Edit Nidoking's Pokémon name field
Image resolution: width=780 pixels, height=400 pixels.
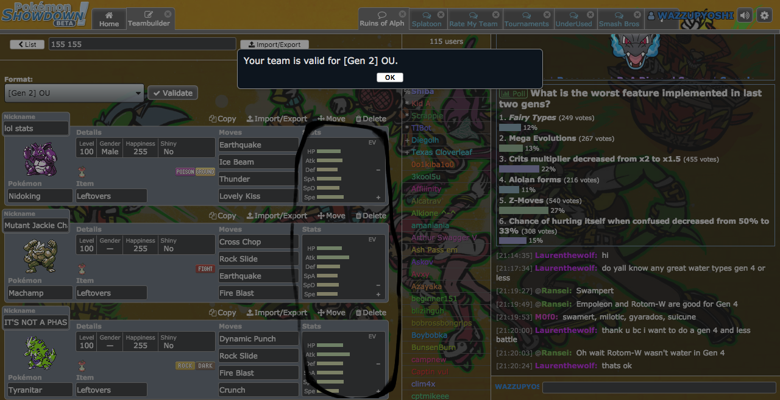(40, 196)
